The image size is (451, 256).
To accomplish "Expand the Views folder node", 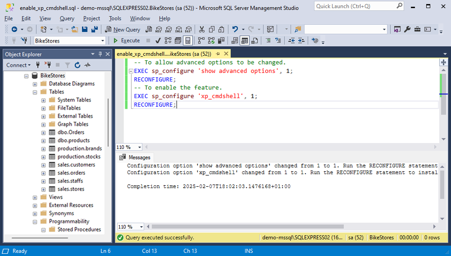I will click(35, 198).
